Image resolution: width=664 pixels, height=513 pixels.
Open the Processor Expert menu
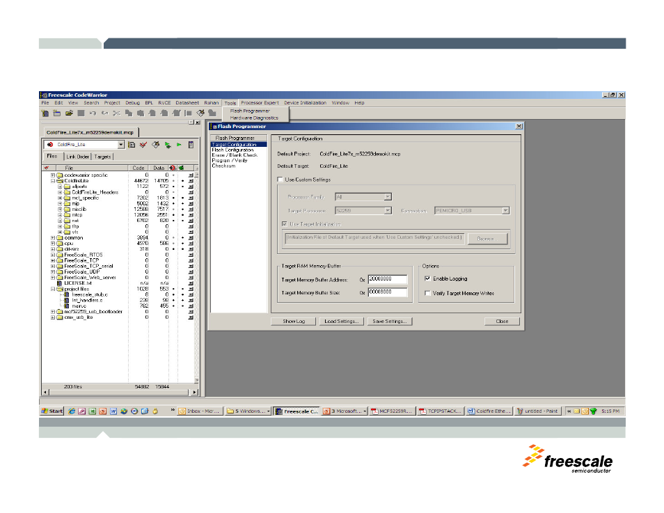coord(260,103)
